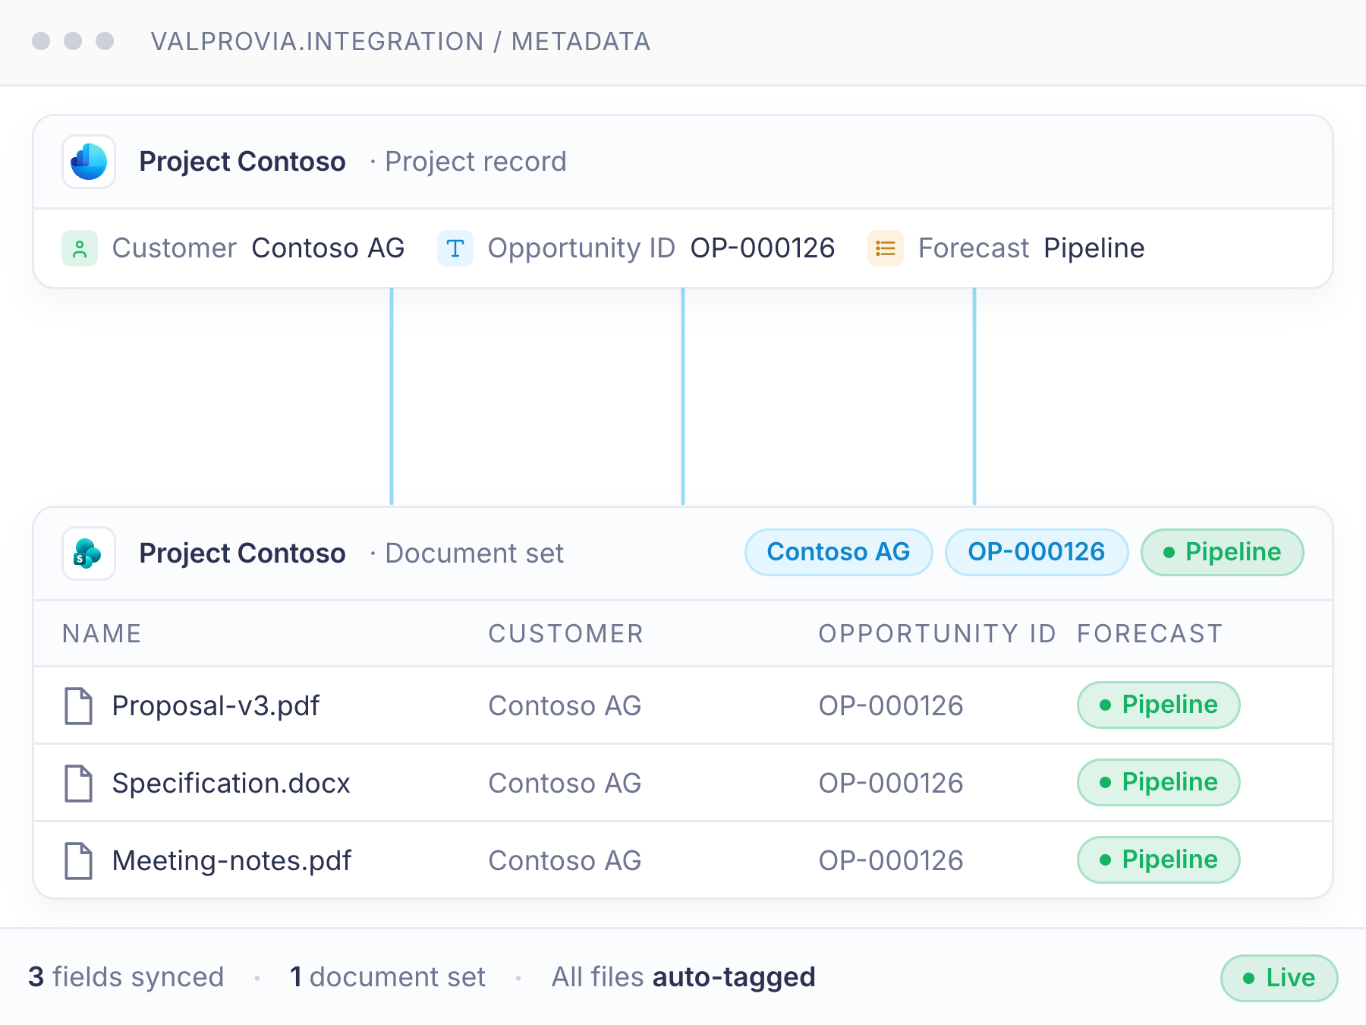Click the Project Contoso title beside Document set
The image size is (1366, 1025).
click(243, 553)
